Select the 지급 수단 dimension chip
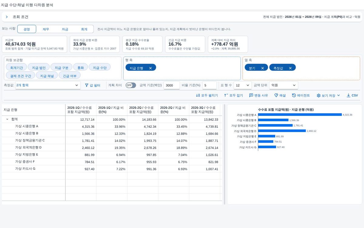364x228 pixels. click(99, 67)
